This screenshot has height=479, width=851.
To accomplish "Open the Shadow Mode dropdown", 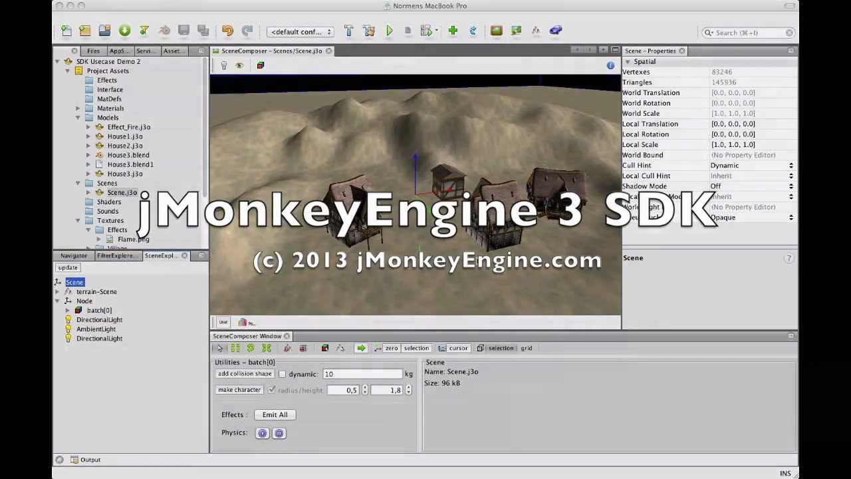I will [752, 186].
